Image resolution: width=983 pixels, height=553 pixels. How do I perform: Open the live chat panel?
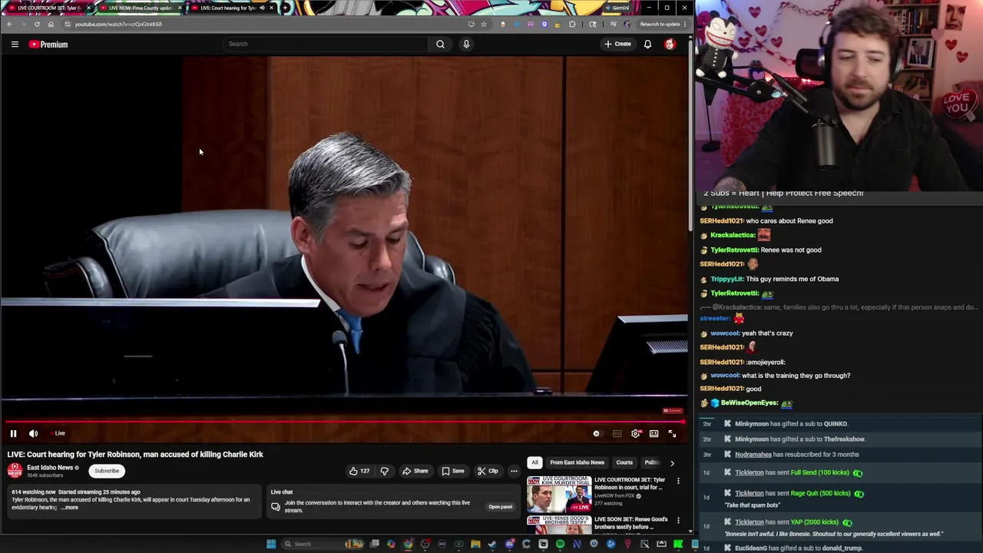[500, 507]
